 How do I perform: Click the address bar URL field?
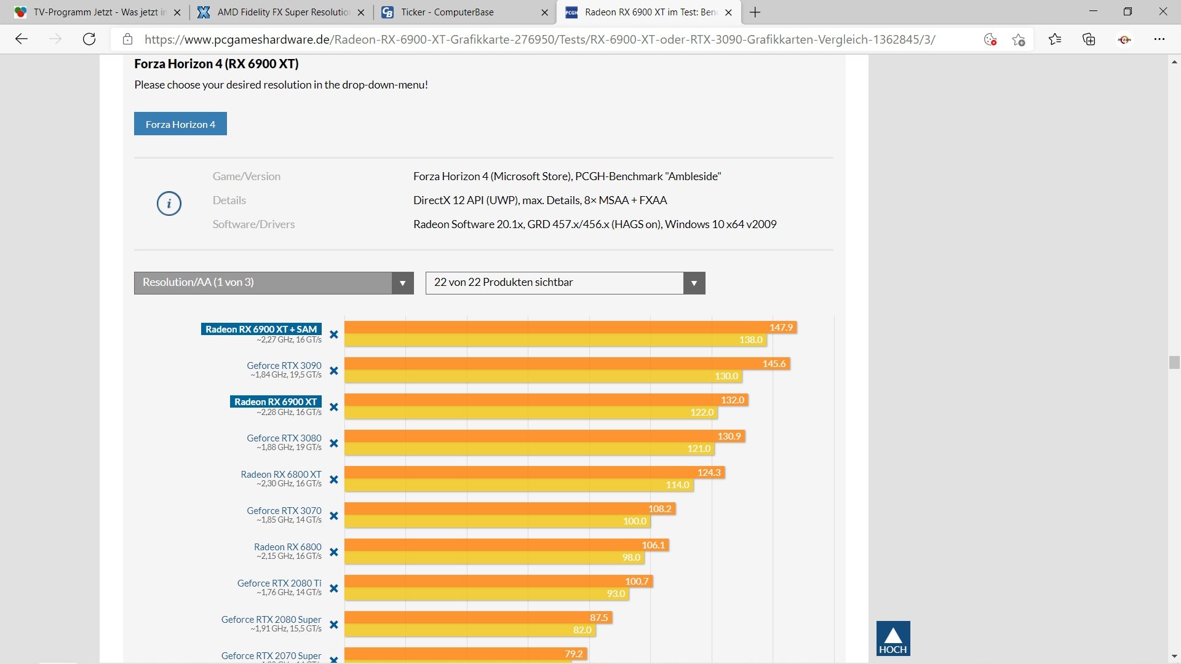point(539,39)
